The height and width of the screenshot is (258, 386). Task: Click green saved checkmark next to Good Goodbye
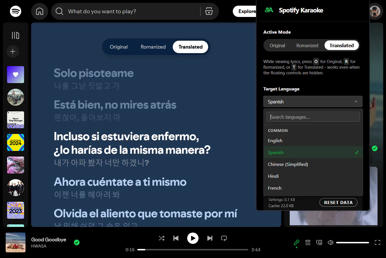point(77,242)
